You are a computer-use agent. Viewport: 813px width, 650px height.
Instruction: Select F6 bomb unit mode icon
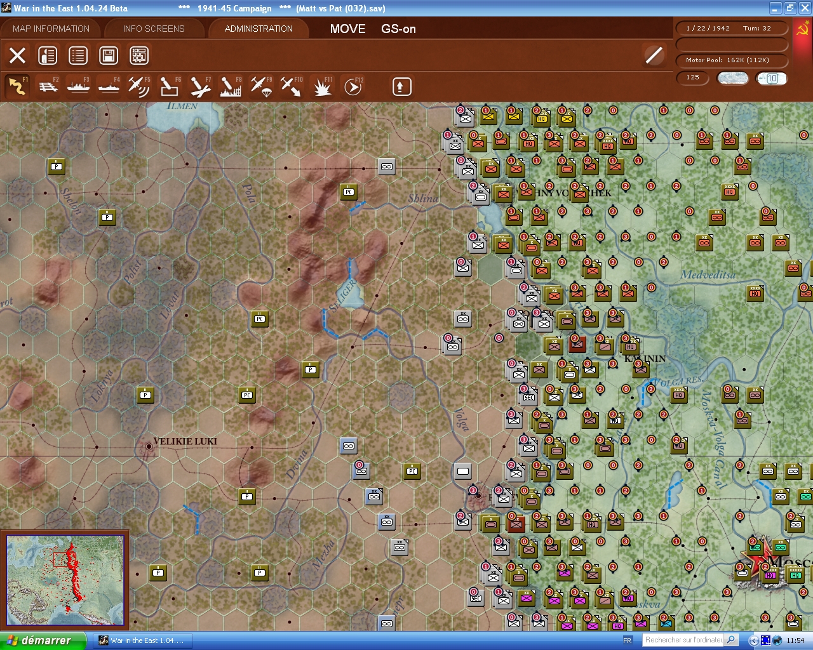[x=170, y=86]
